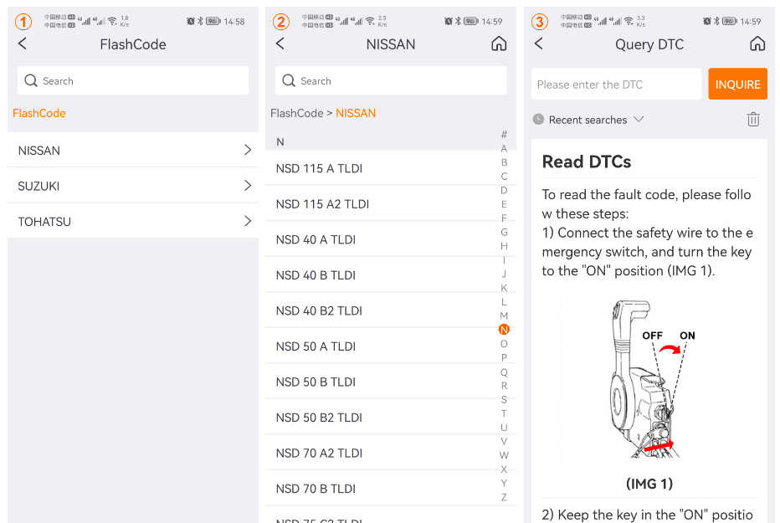
Task: Tap the home icon on NISSAN screen
Action: tap(499, 44)
